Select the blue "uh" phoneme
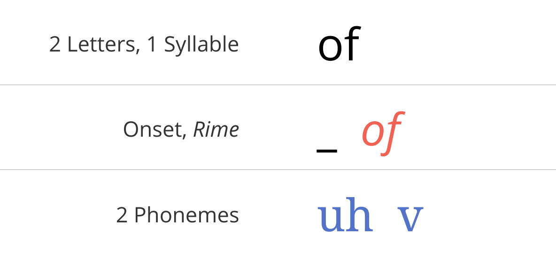 click(x=345, y=214)
